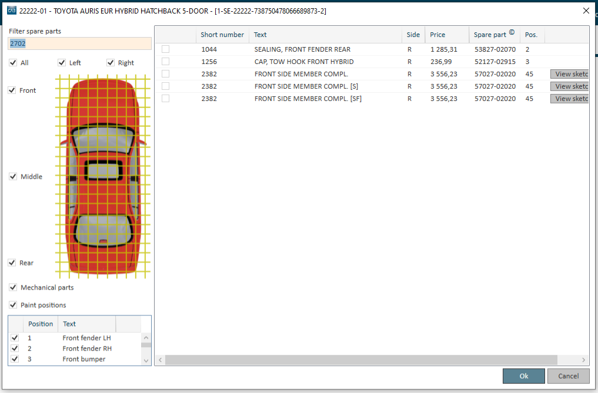Click text SEALING, FRONT FENDER REAR
This screenshot has width=598, height=393.
point(302,49)
